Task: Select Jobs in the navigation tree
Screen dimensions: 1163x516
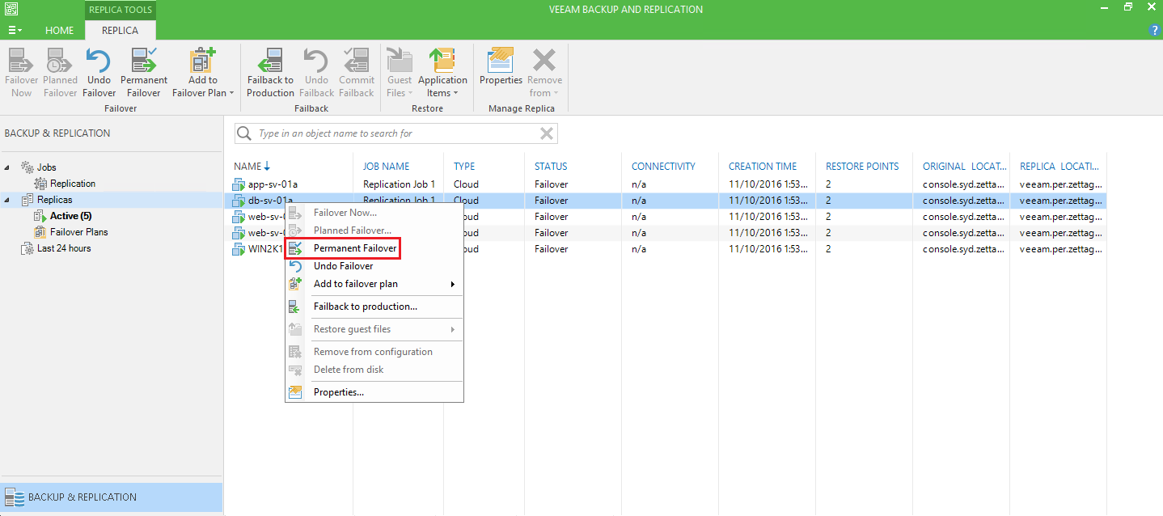Action: pyautogui.click(x=47, y=167)
